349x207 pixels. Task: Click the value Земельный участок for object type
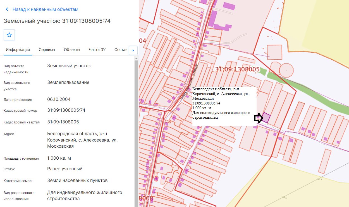coord(69,66)
